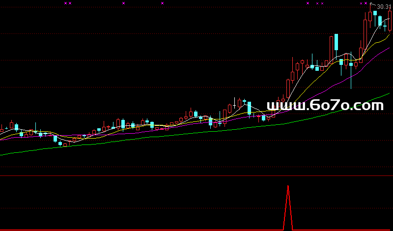Image resolution: width=393 pixels, height=231 pixels.
Task: Click the divider between price and indicator panels
Action: [196, 175]
